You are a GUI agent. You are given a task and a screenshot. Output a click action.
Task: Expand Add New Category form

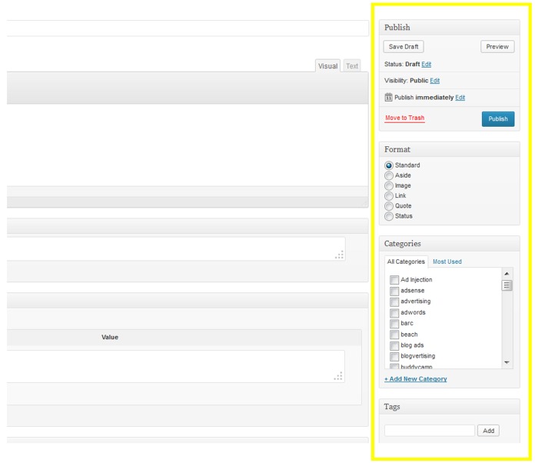[416, 379]
